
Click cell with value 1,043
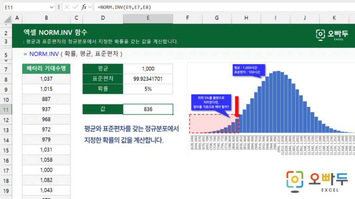pyautogui.click(x=46, y=190)
